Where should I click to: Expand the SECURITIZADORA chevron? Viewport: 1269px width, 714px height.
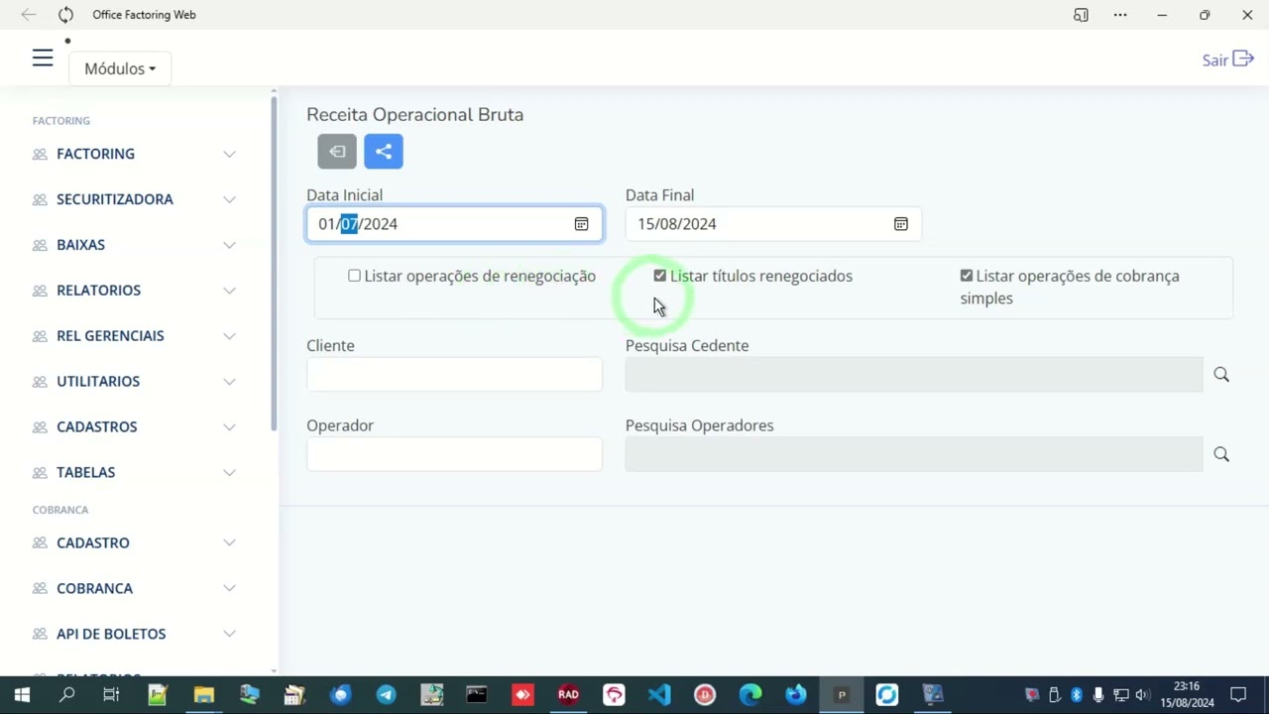pos(229,199)
